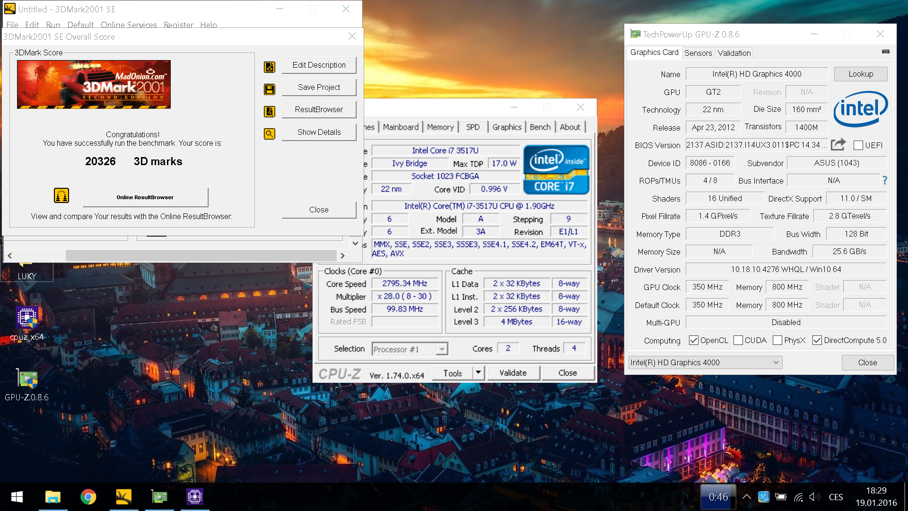This screenshot has height=511, width=908.
Task: Click the volume speaker tray icon
Action: point(814,497)
